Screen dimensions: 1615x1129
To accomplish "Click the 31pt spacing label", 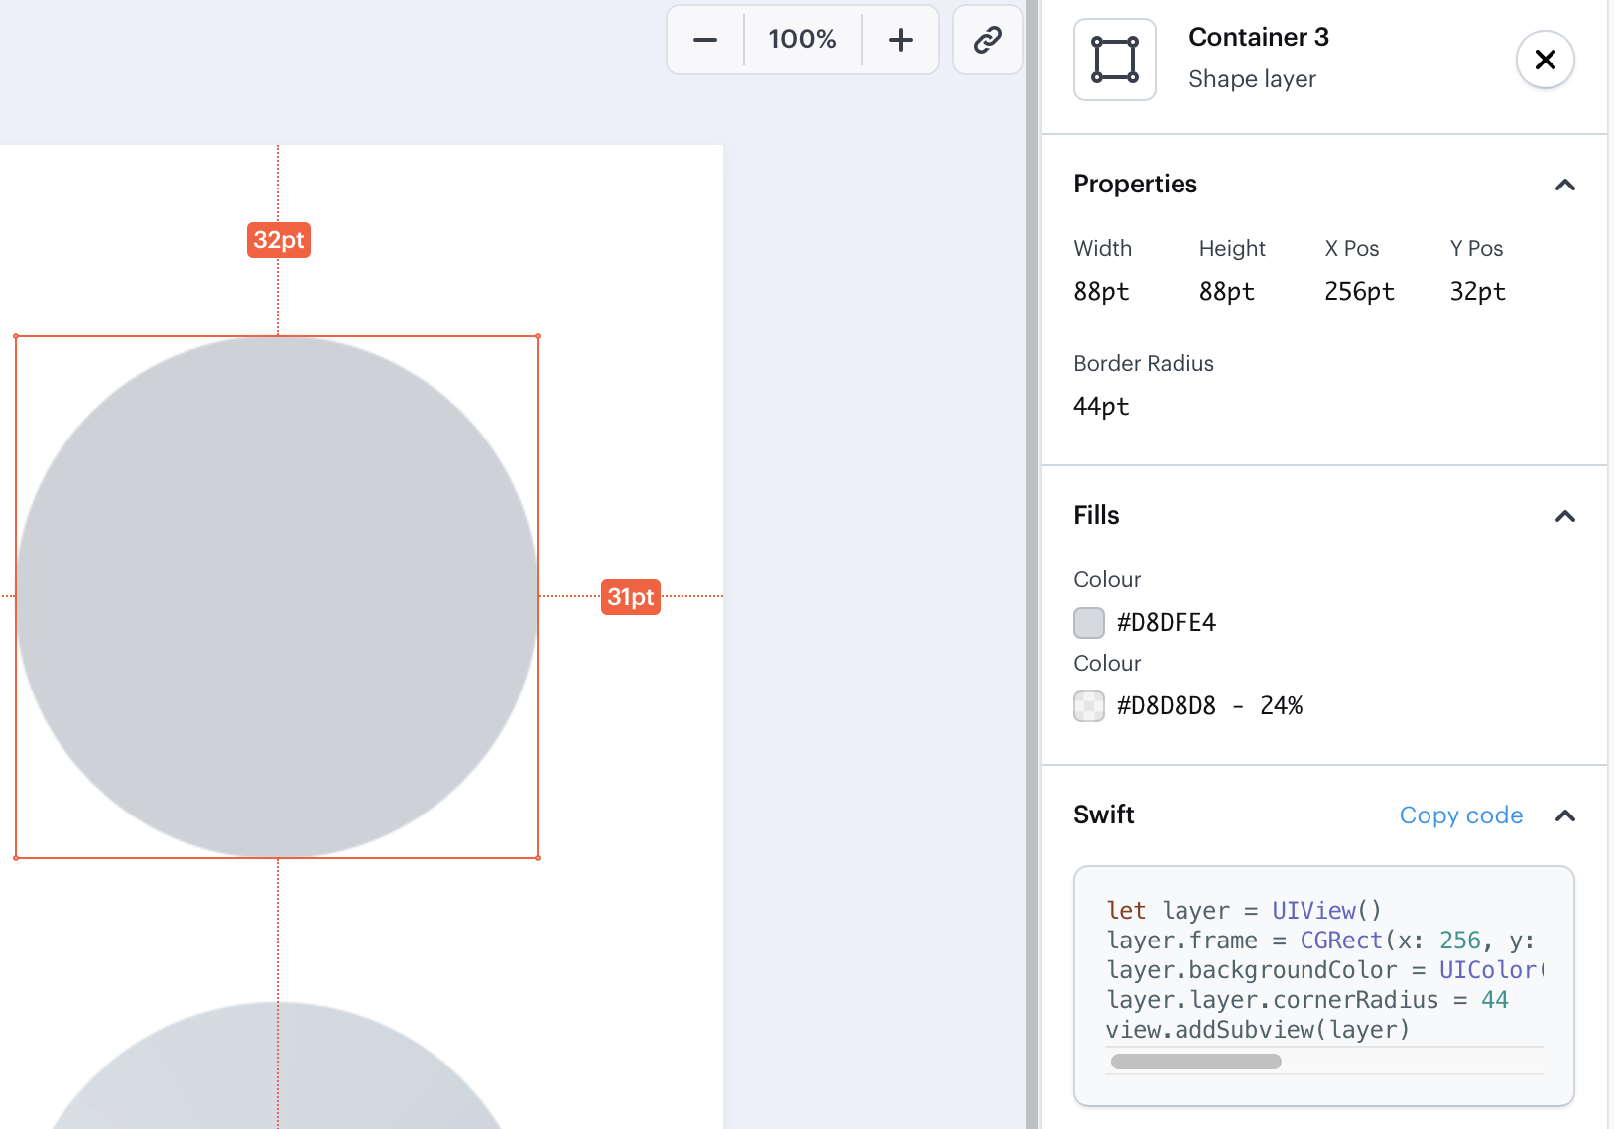I will [x=631, y=597].
